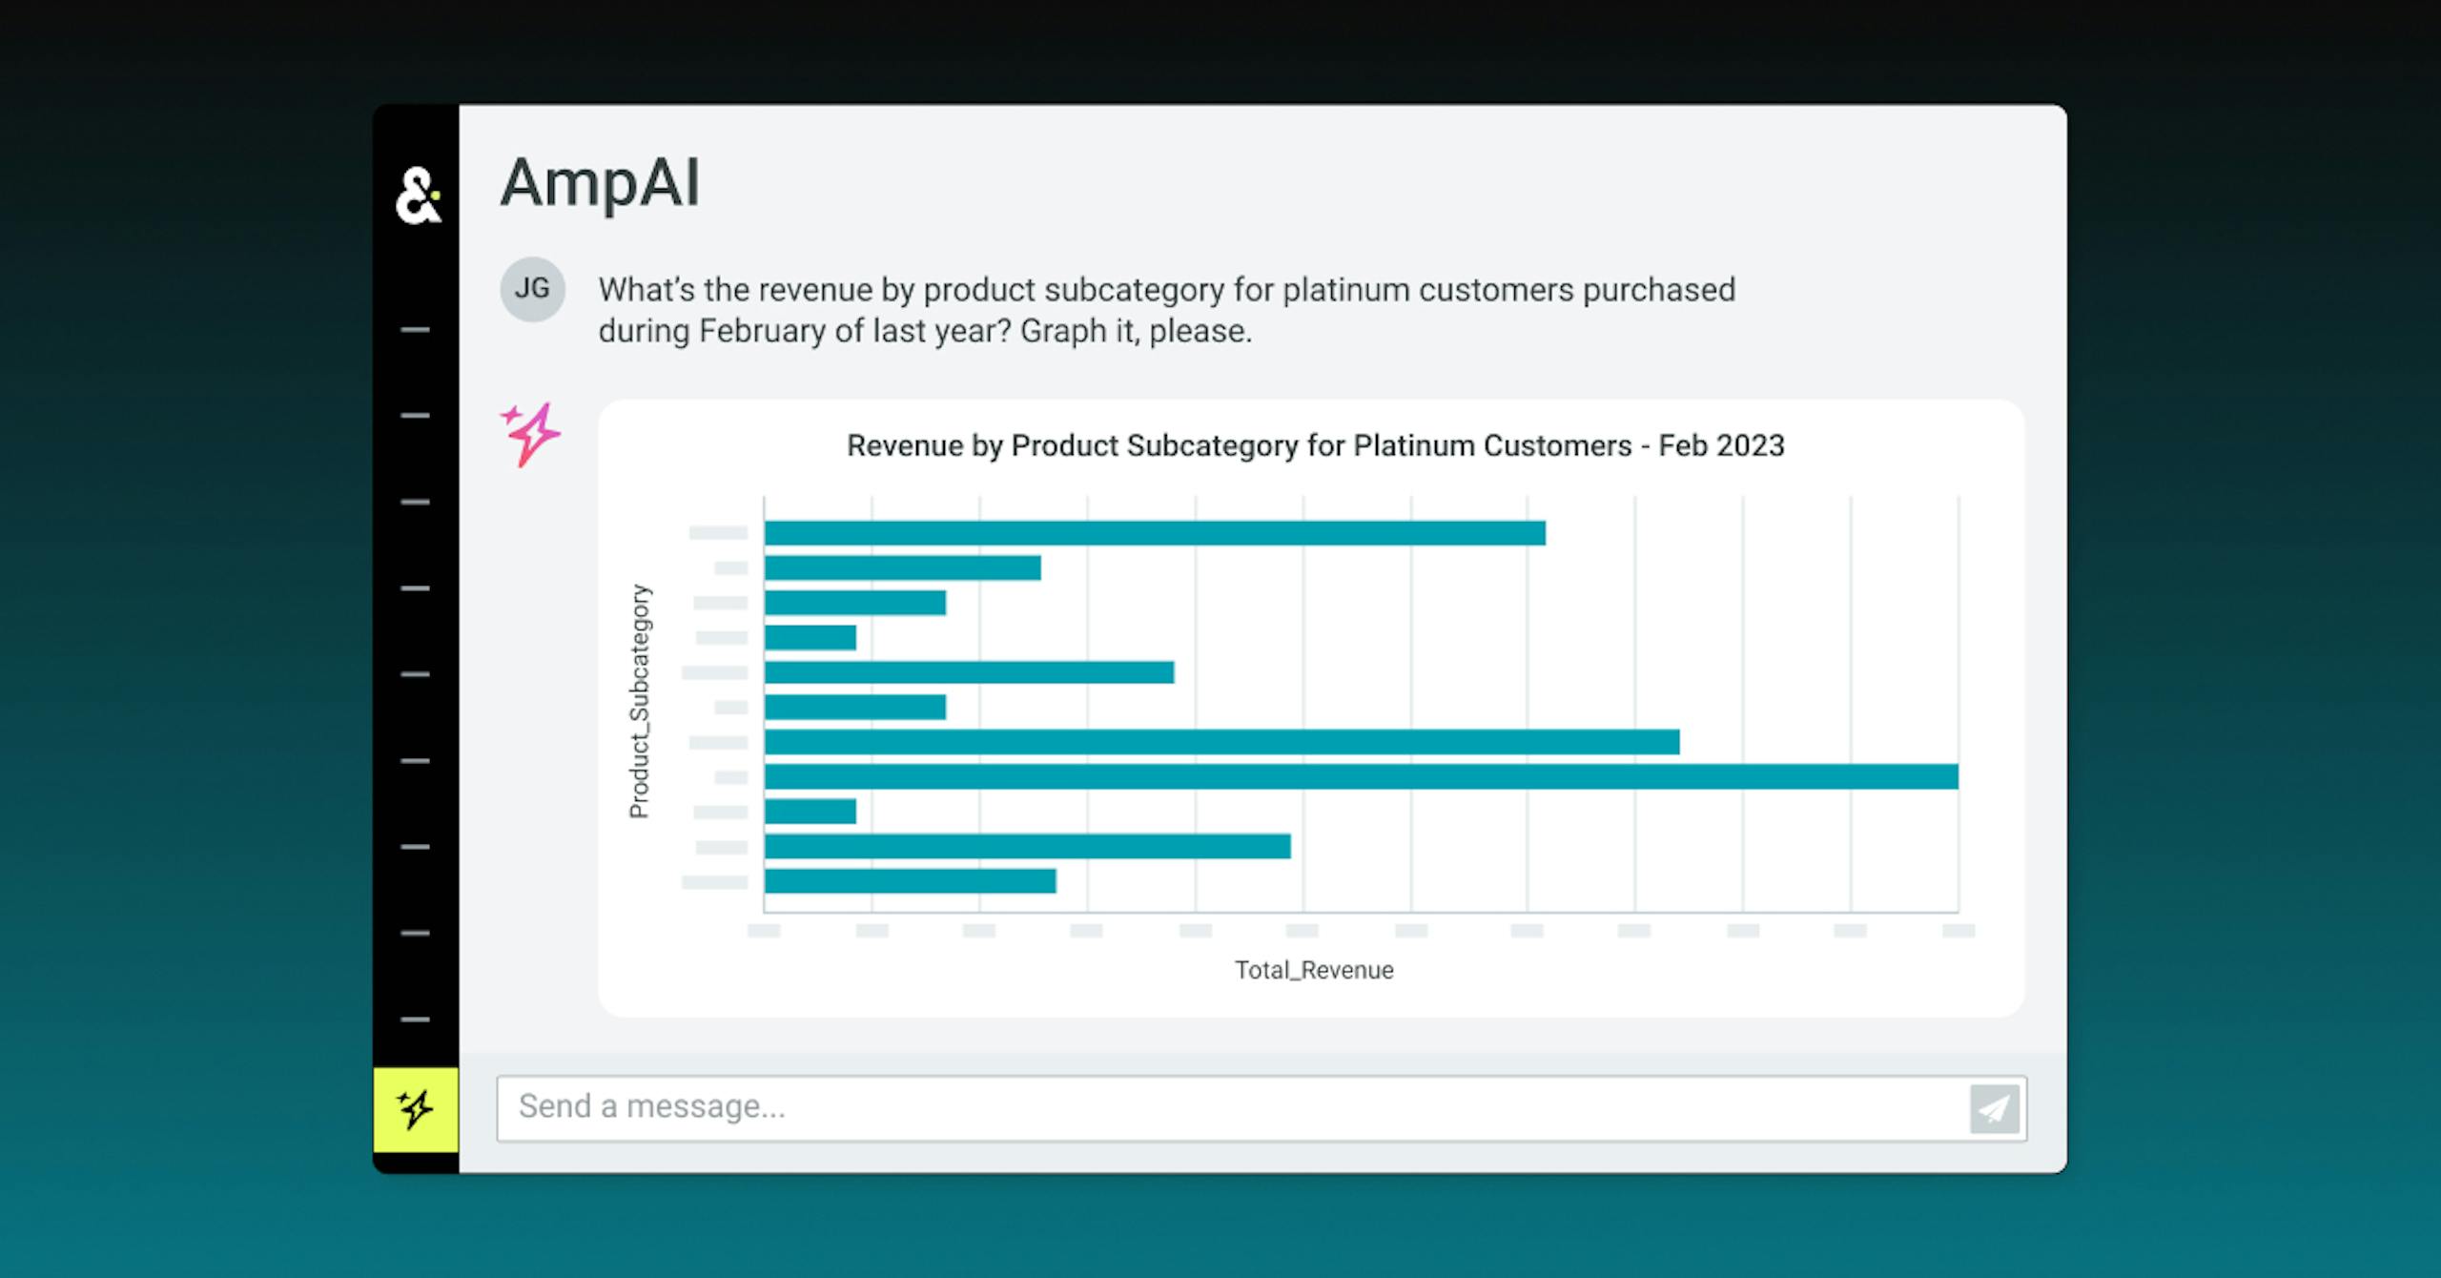This screenshot has width=2441, height=1278.
Task: Click the ampersand logo in the sidebar
Action: coord(418,196)
